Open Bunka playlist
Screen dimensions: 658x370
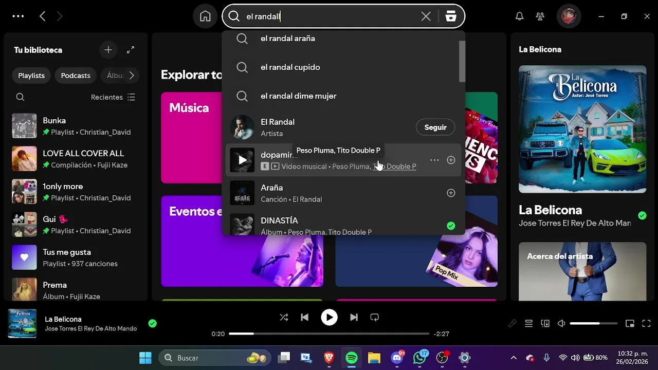click(75, 126)
